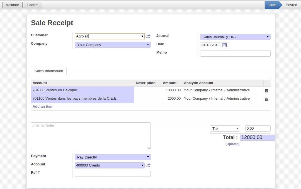Click inside the Internal Notes text area

[x=91, y=136]
